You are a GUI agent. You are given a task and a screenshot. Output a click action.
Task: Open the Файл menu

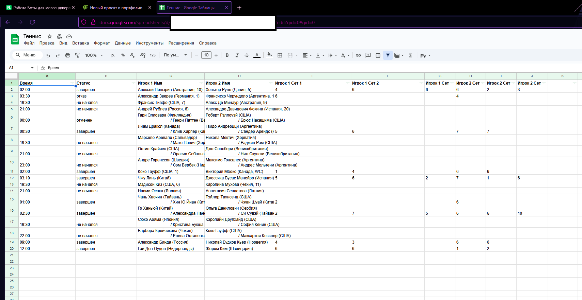coord(29,43)
